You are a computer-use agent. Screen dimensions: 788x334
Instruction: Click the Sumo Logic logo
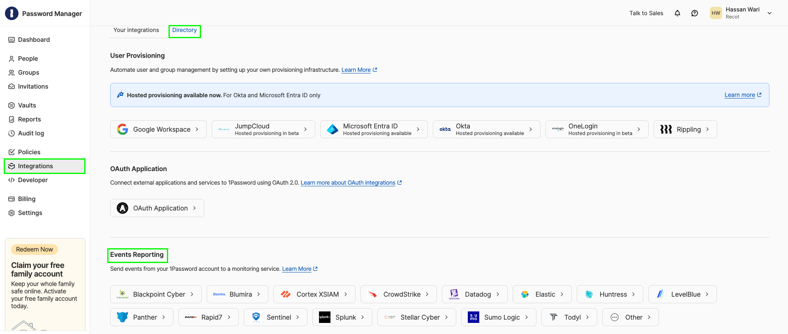pos(474,317)
